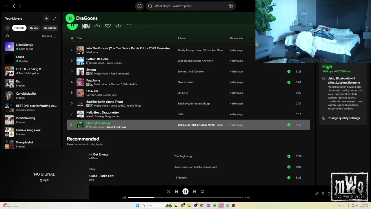
Task: Open the Queue icon in player bar
Action: 323,194
